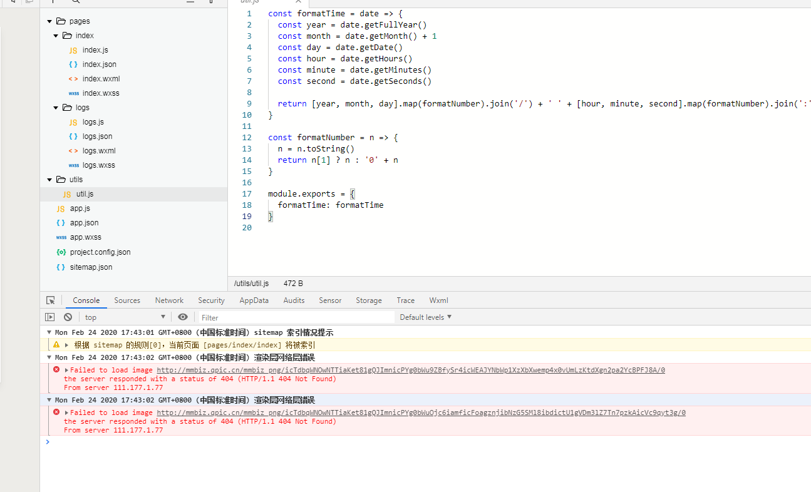Click the console prompt input line
The width and height of the screenshot is (811, 492).
point(426,442)
